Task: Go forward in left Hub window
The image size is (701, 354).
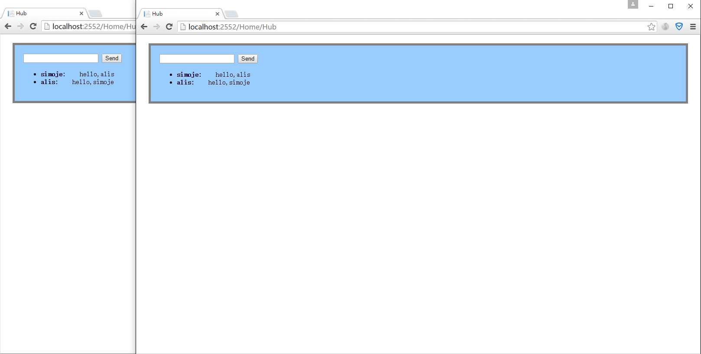Action: [20, 26]
